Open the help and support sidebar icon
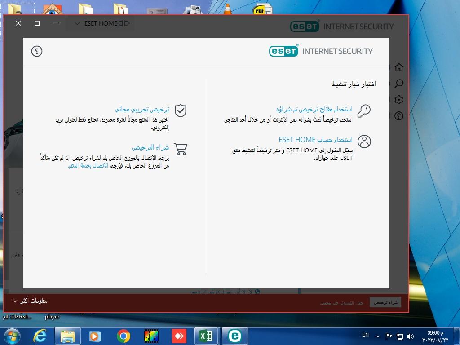 [399, 116]
